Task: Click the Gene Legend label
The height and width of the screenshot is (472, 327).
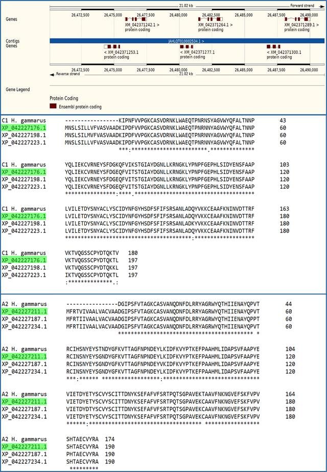Action: tap(18, 89)
